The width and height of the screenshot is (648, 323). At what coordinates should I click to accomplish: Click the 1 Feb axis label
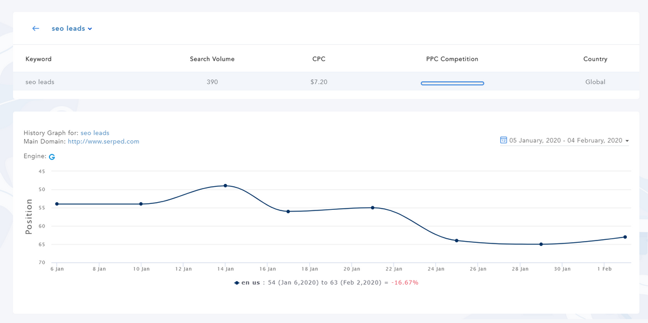[604, 269]
